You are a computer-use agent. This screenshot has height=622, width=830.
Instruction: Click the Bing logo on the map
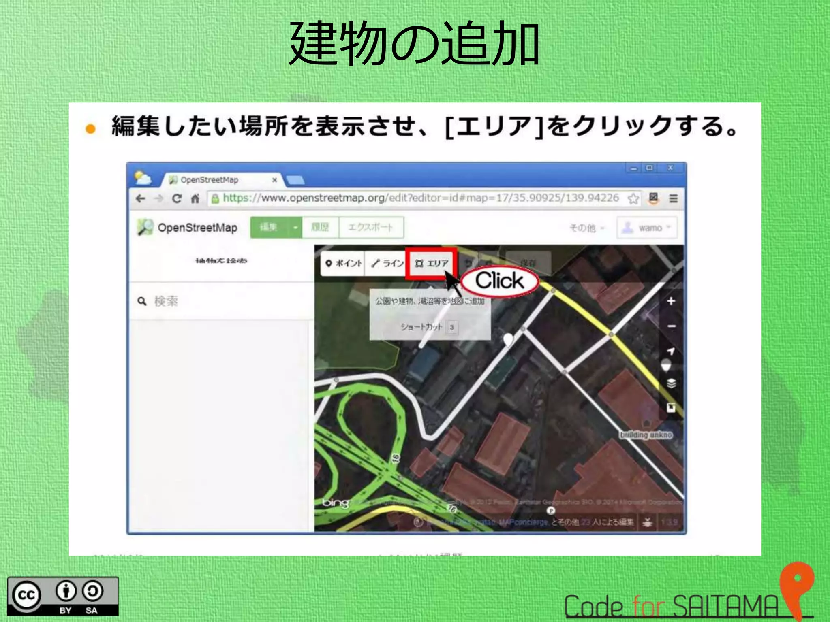click(336, 503)
